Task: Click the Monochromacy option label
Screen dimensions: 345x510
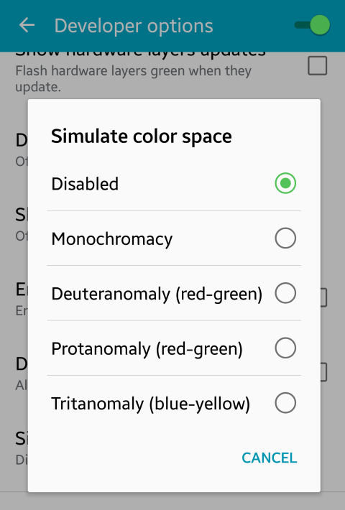Action: click(112, 239)
